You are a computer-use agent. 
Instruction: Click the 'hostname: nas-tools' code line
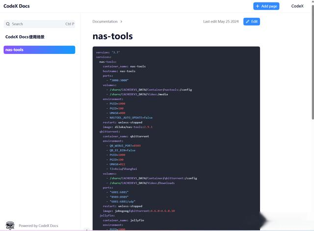(119, 71)
